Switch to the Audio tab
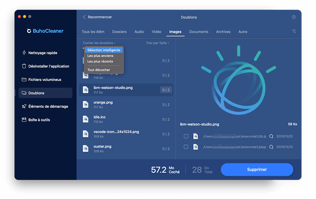The image size is (316, 199). click(x=139, y=32)
